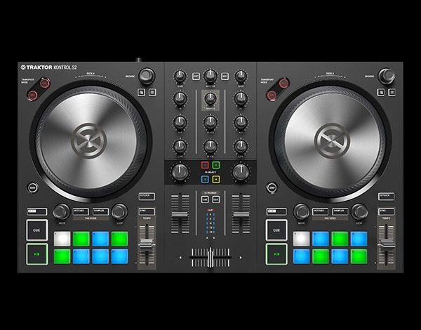Push the BROWSE encoder on the right deck
This screenshot has width=421, height=330.
(387, 76)
